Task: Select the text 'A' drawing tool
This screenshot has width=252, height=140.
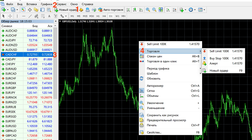Action: coord(49,16)
